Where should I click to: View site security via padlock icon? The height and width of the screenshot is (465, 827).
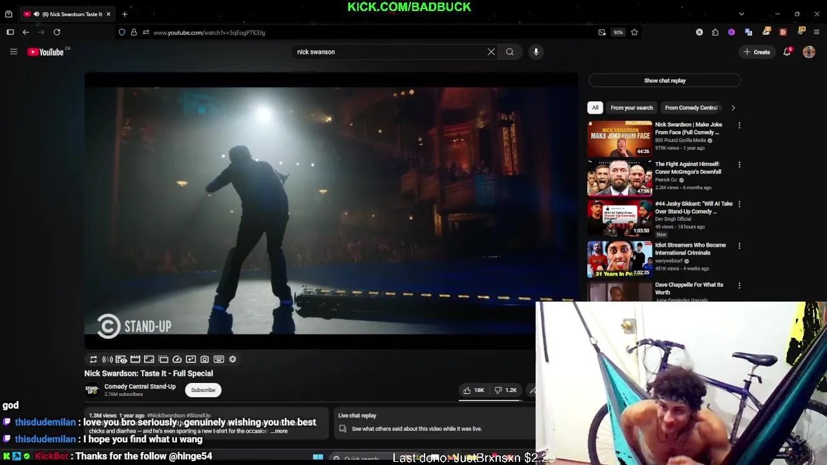click(134, 32)
